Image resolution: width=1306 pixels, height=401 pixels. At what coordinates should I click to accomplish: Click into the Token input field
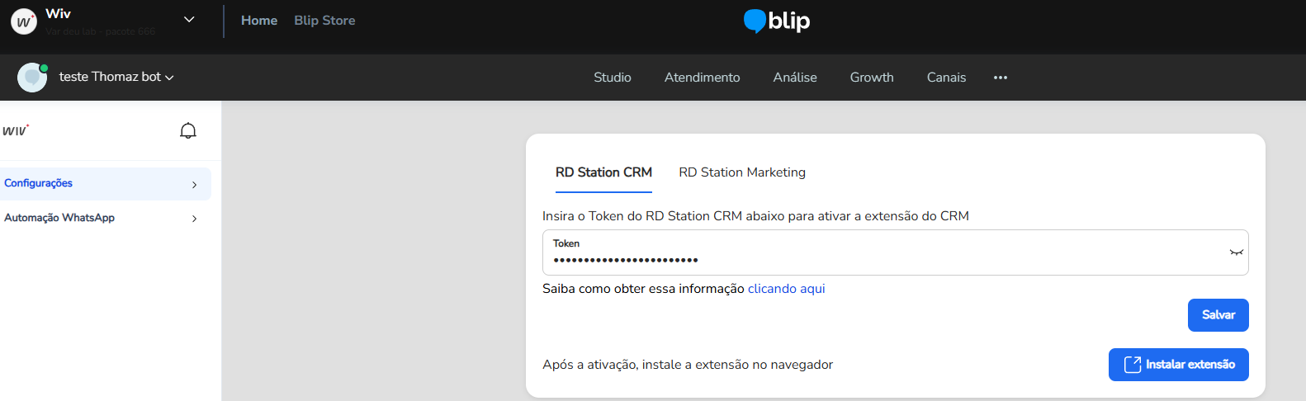tap(895, 252)
